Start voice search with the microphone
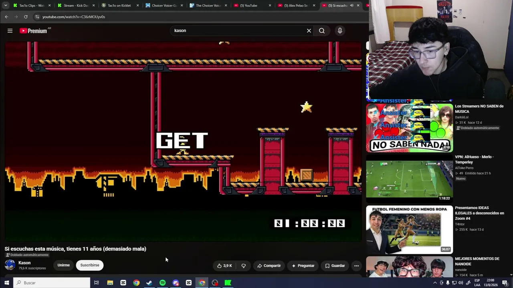 point(340,30)
